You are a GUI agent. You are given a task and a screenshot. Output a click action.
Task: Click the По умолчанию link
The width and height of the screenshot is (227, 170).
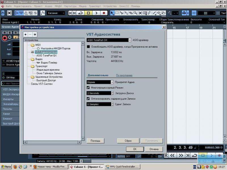[124, 75]
